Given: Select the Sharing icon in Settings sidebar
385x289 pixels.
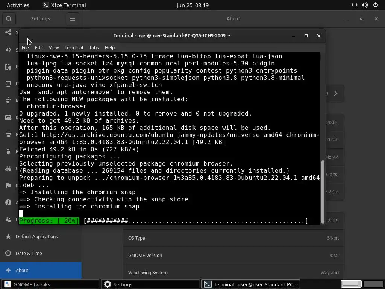Looking at the screenshot, I should pos(8,32).
